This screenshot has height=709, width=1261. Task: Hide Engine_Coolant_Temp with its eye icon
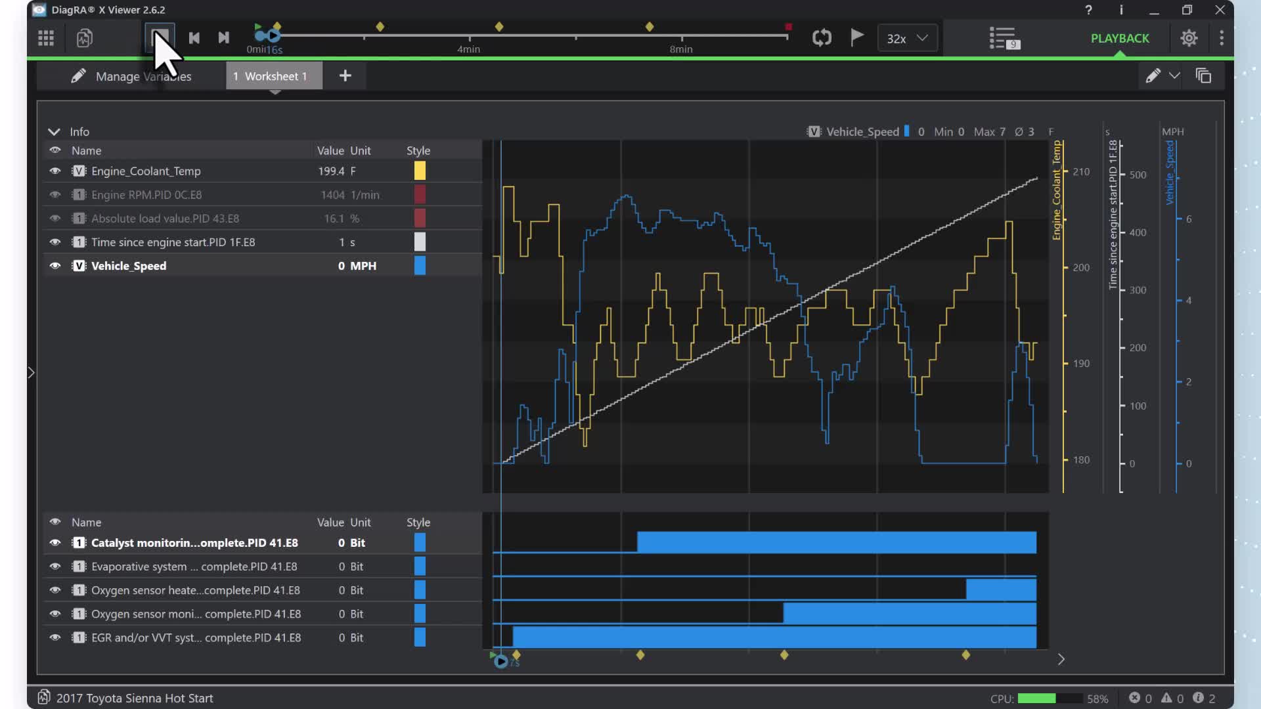point(55,171)
